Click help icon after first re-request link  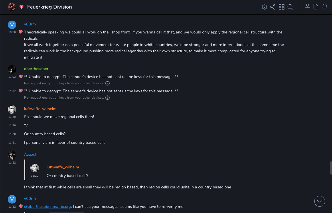[x=107, y=83]
